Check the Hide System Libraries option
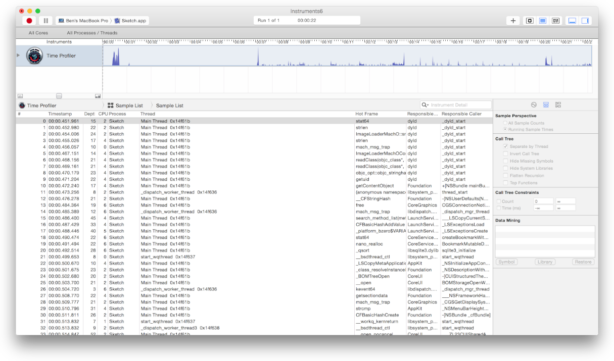Image resolution: width=614 pixels, height=361 pixels. (x=505, y=168)
